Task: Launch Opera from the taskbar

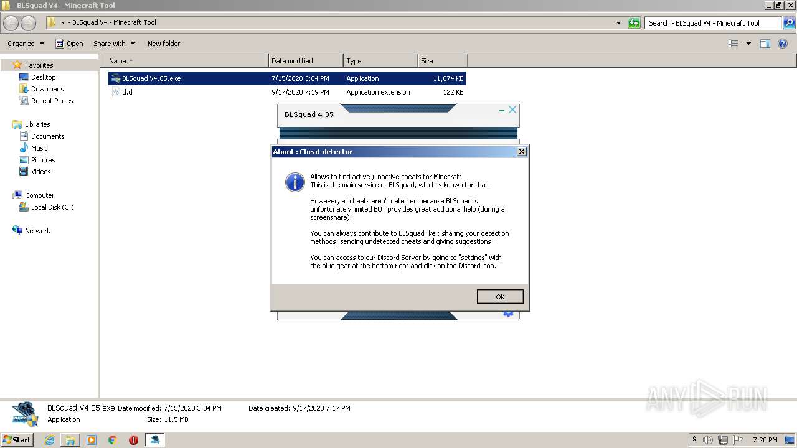Action: [x=133, y=440]
